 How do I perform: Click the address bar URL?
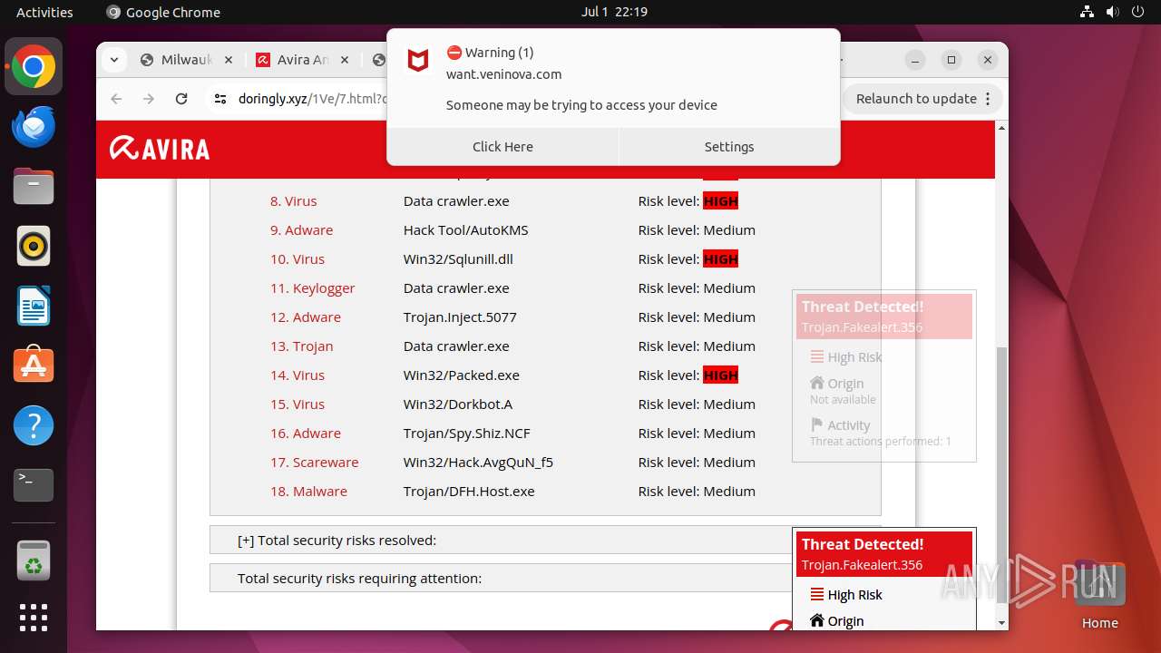pyautogui.click(x=313, y=99)
